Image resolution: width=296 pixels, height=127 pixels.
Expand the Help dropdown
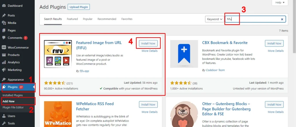280,3
